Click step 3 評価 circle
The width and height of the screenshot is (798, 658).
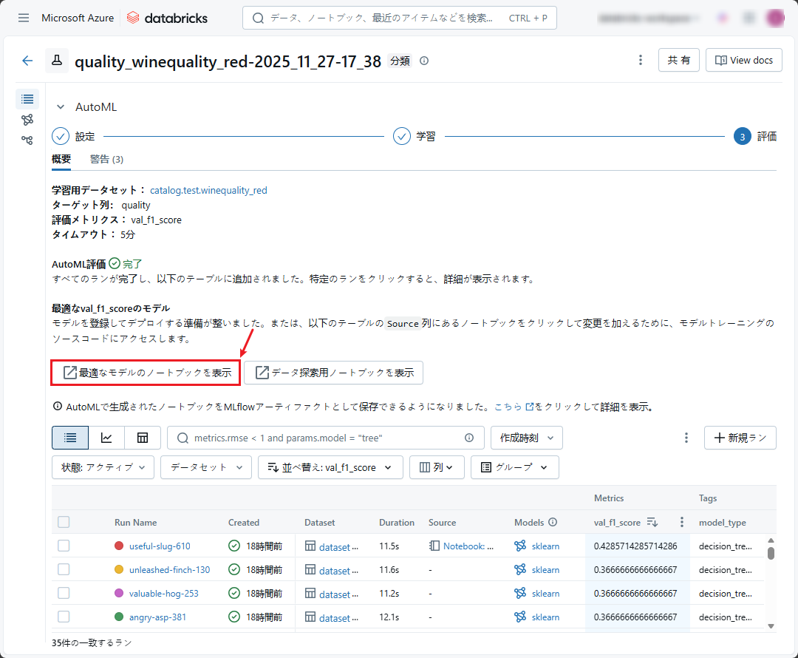pyautogui.click(x=742, y=137)
